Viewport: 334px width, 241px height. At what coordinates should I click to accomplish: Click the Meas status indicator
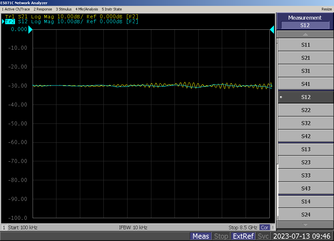pyautogui.click(x=201, y=236)
